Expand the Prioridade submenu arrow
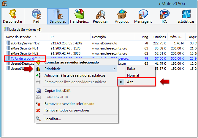 point(114,69)
